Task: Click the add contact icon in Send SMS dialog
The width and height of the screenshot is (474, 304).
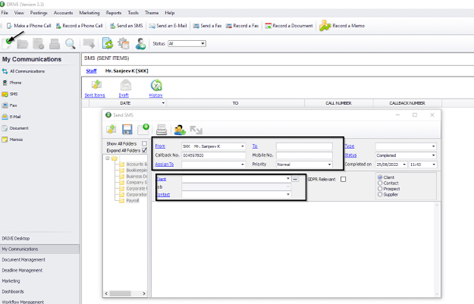Action: 180,130
